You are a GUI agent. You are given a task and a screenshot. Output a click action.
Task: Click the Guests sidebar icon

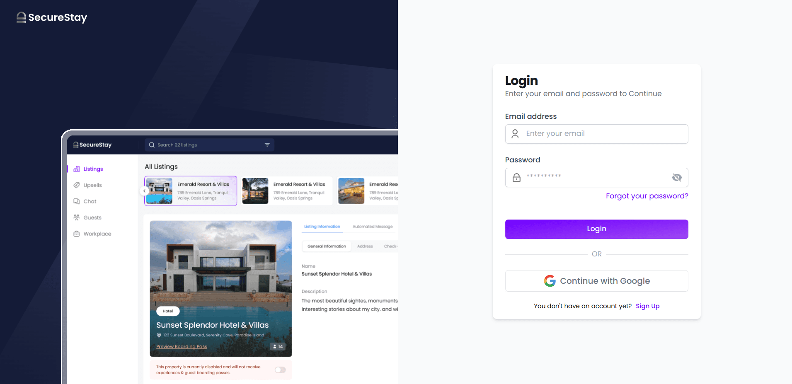[x=77, y=217]
